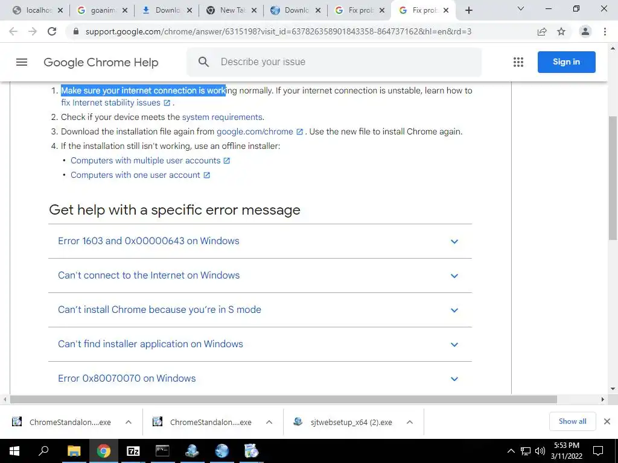618x463 pixels.
Task: Expand Error 1603 and 0x00000643 section
Action: [260, 241]
